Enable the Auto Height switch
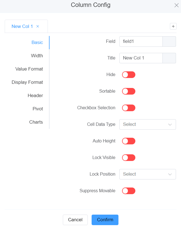The image size is (181, 229). click(x=128, y=141)
